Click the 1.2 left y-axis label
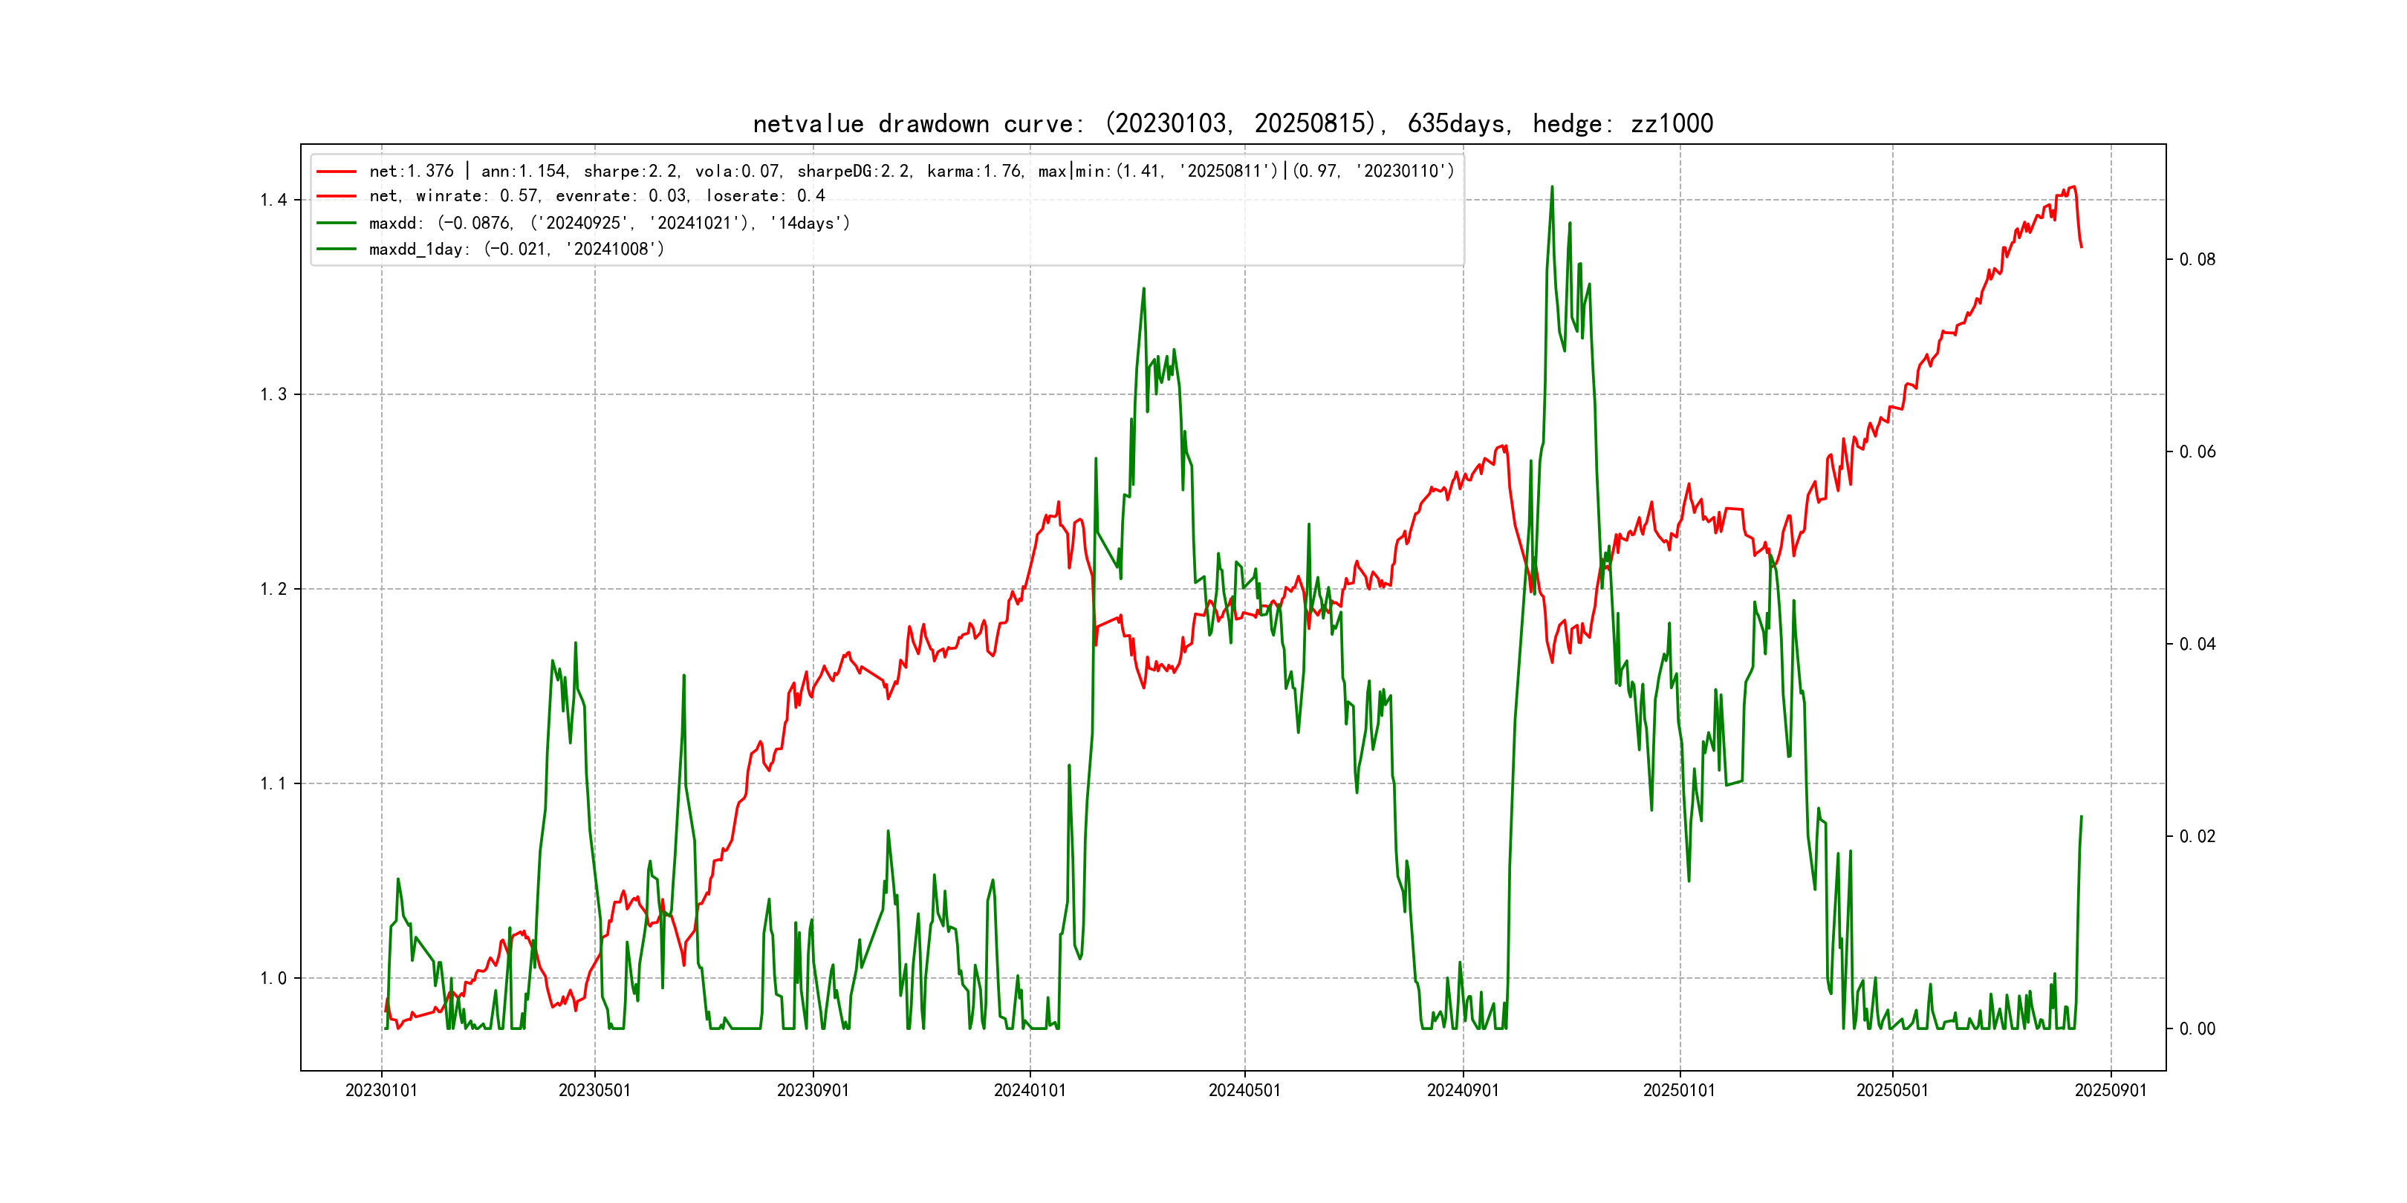 tap(273, 590)
